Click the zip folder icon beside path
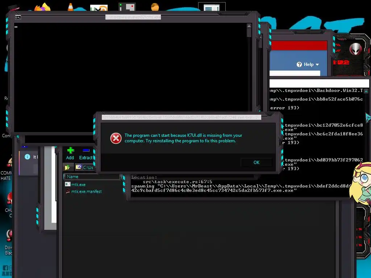This screenshot has width=371, height=278. 78,167
